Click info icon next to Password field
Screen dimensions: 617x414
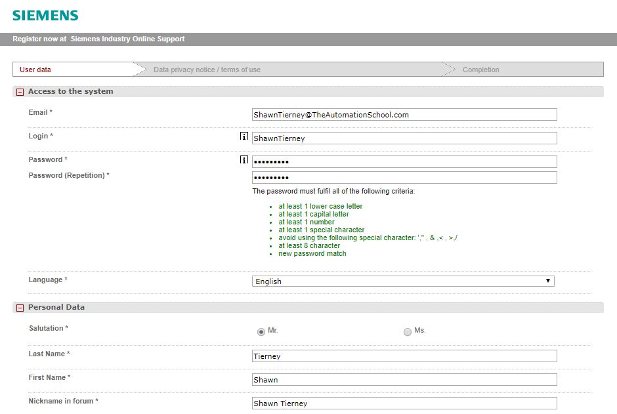244,160
